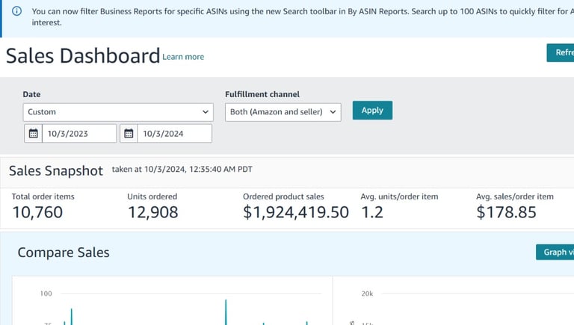Open the Learn more link
Viewport: 574px width, 325px height.
(x=183, y=57)
